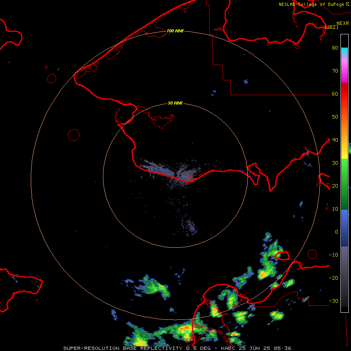Select the -30 value on the dBZ scale

tap(333, 301)
